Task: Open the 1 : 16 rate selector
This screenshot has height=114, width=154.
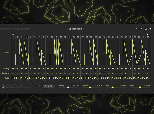Action: [49, 86]
